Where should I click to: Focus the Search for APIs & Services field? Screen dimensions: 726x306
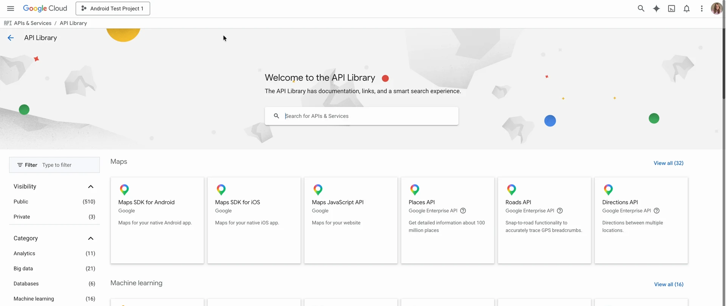click(x=361, y=116)
